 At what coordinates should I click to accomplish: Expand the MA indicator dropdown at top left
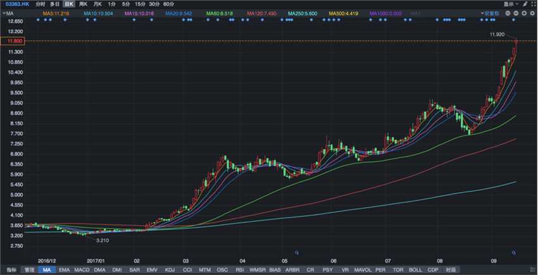point(8,13)
